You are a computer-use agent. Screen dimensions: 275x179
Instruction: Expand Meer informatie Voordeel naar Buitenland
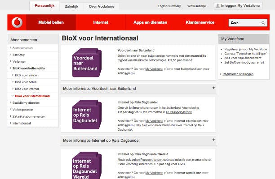[x=138, y=89]
